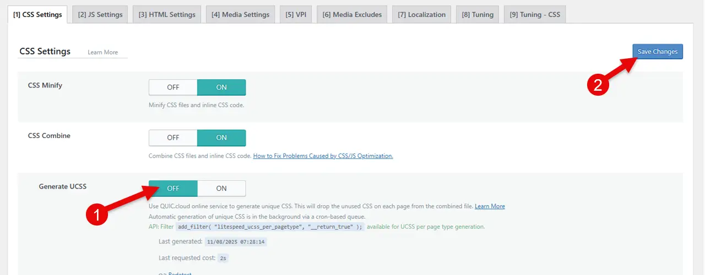Image resolution: width=705 pixels, height=275 pixels.
Task: Open Learn More link in Generate UCSS description
Action: pos(490,206)
